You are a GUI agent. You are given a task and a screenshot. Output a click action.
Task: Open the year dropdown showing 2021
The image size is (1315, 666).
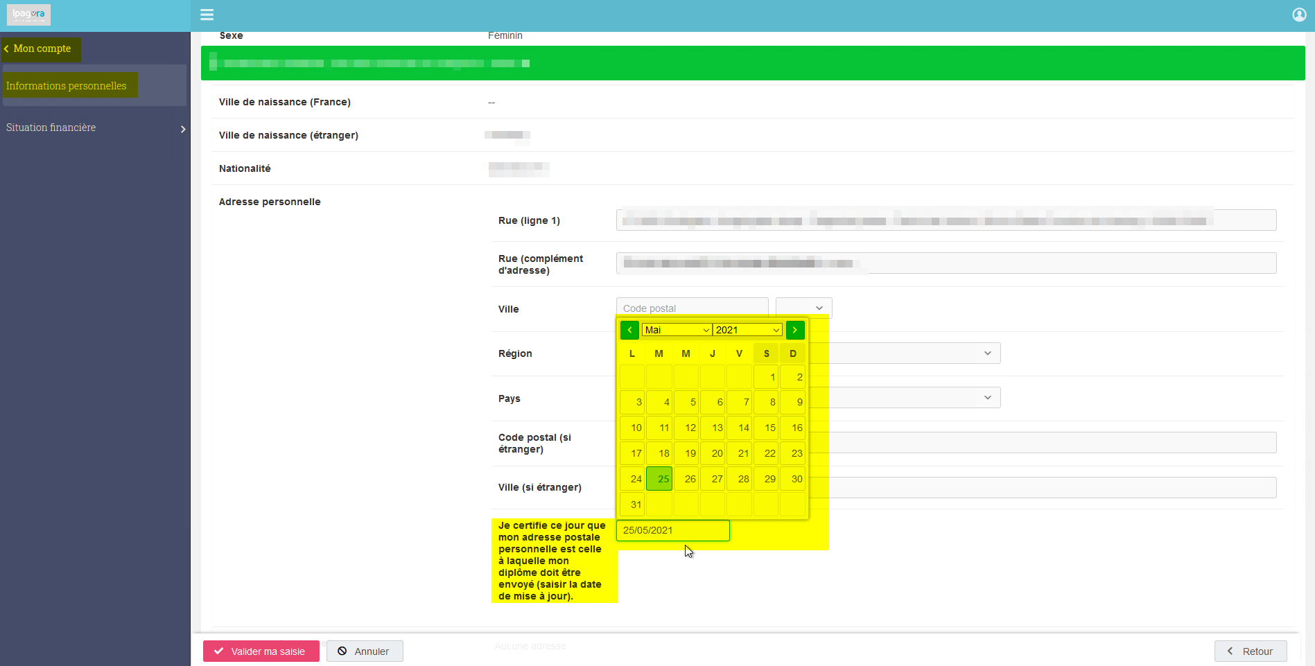click(x=747, y=330)
